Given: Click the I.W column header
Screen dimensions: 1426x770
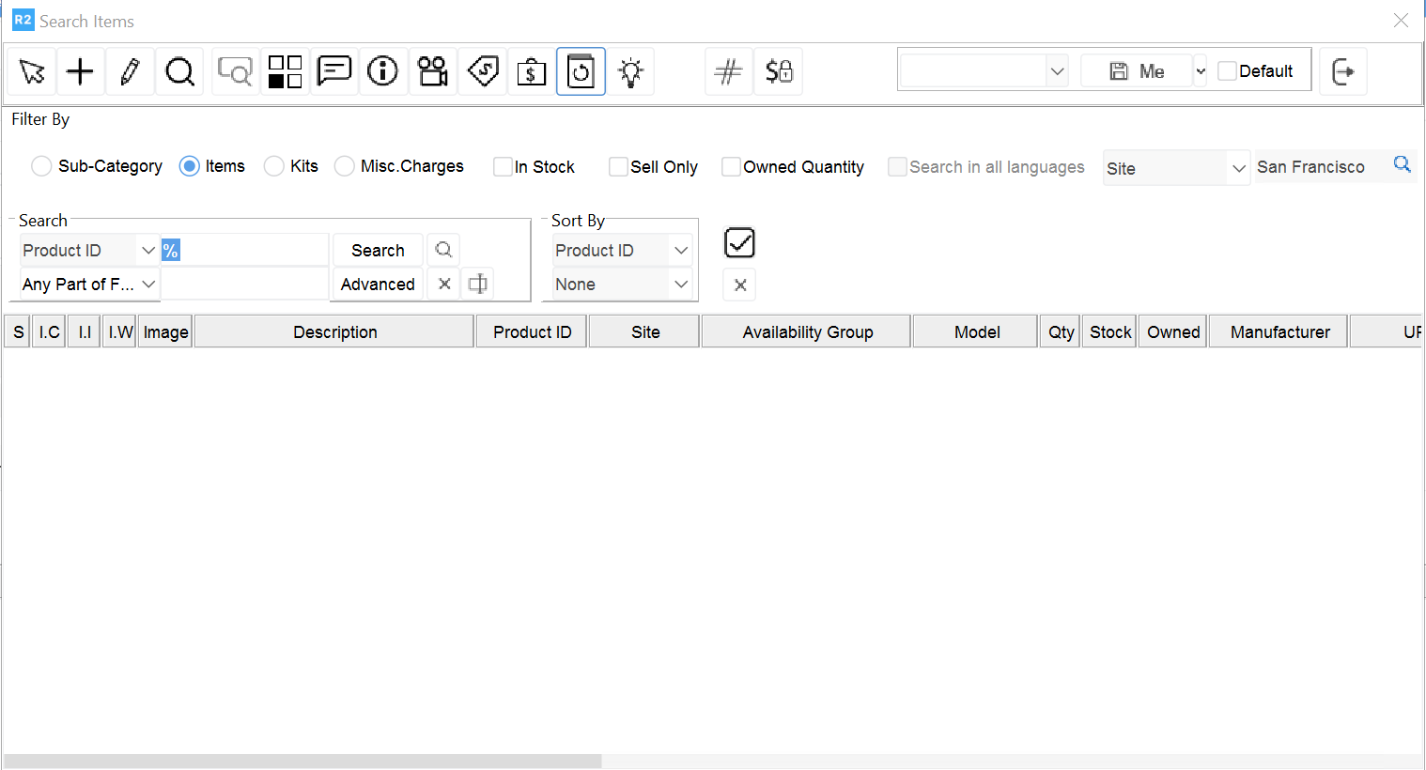Looking at the screenshot, I should [x=120, y=332].
